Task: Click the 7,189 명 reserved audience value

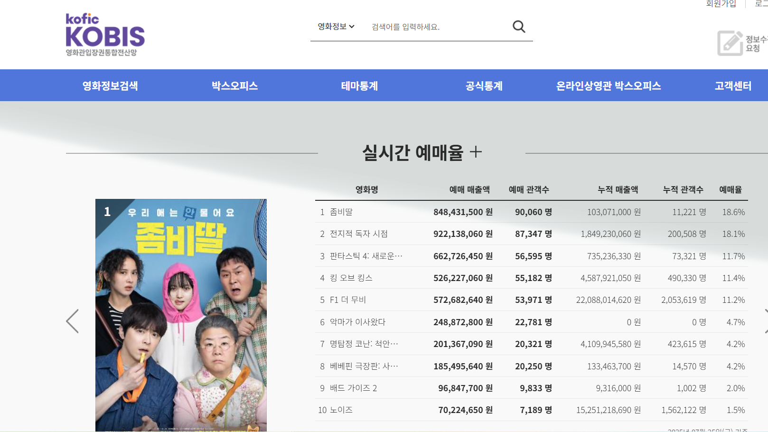Action: pyautogui.click(x=536, y=410)
